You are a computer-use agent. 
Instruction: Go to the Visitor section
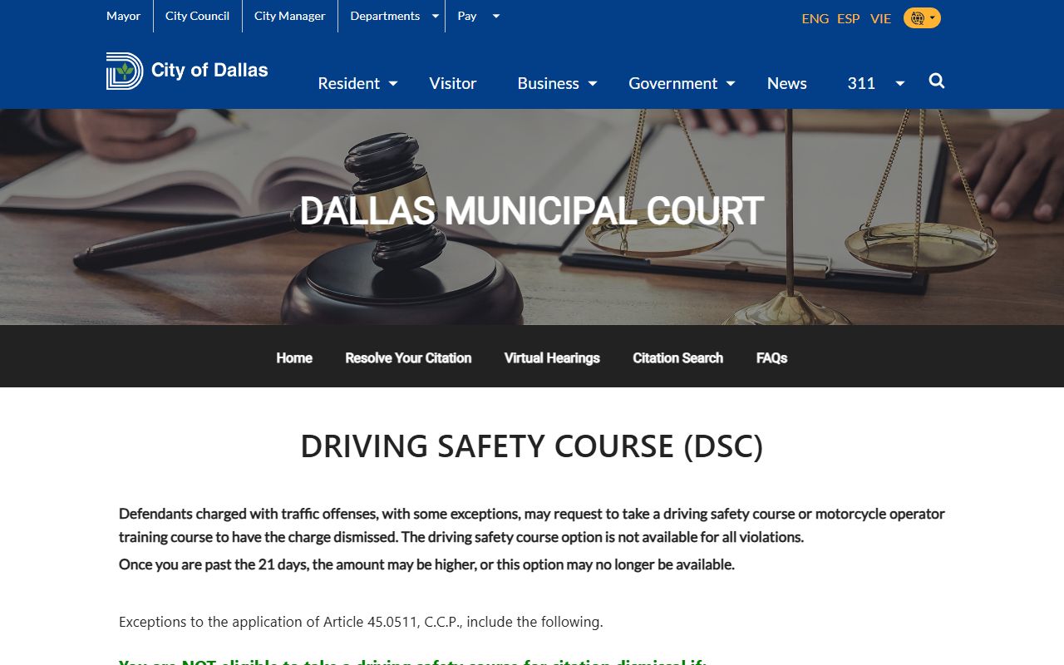click(453, 83)
